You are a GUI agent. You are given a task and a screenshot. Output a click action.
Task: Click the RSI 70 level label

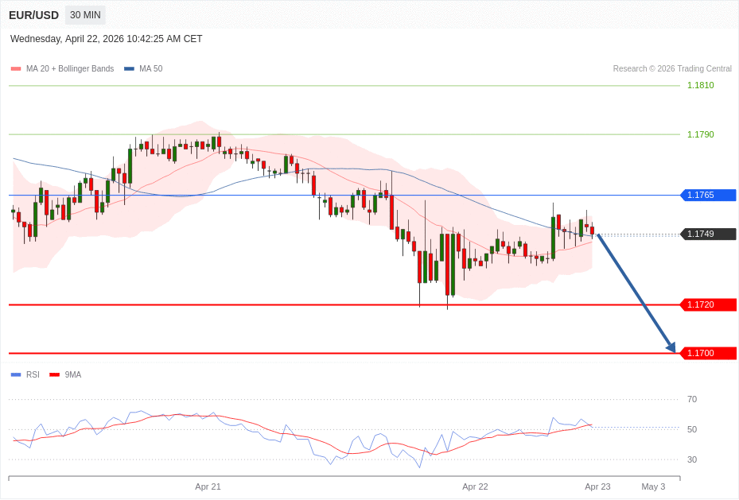coord(691,399)
